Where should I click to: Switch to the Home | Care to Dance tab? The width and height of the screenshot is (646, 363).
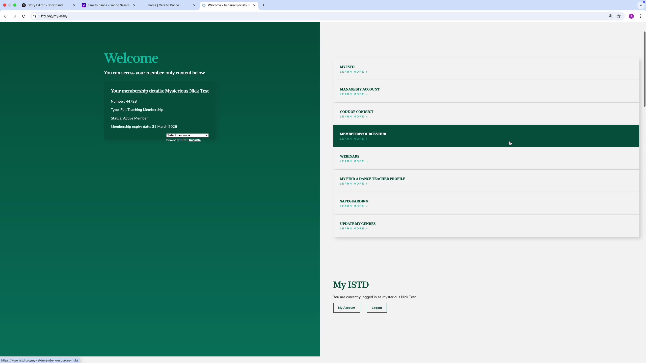164,5
